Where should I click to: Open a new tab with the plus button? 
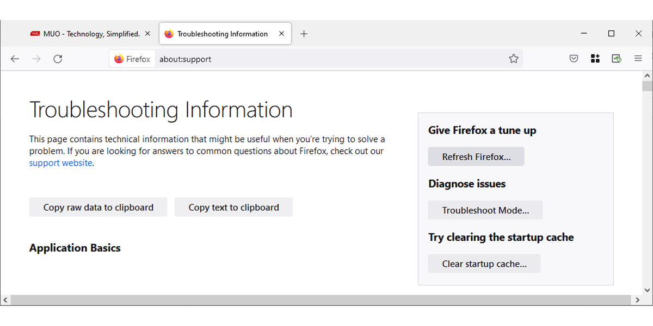point(304,34)
